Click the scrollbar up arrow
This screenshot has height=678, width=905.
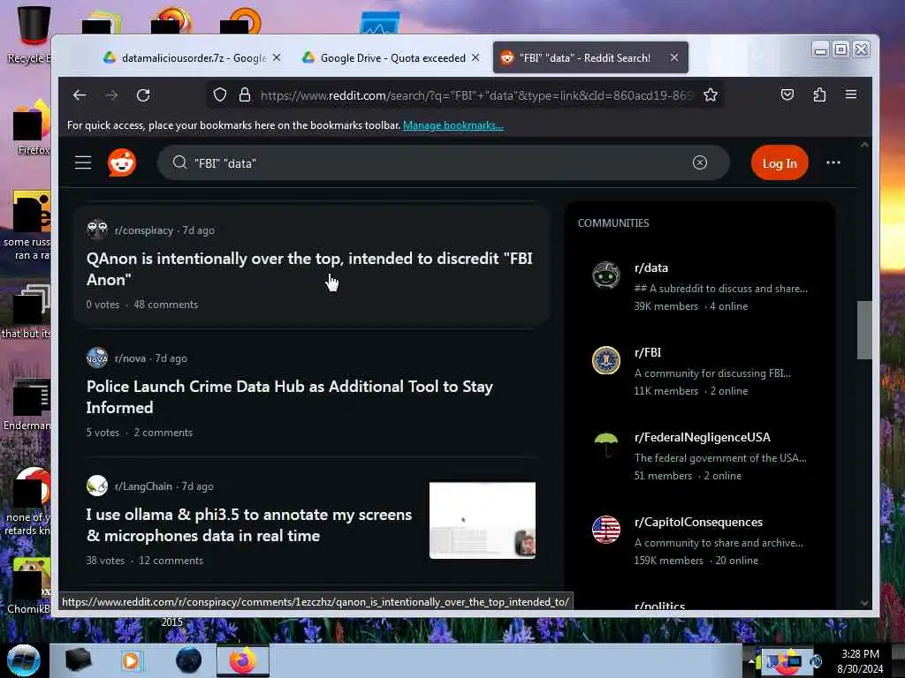pyautogui.click(x=864, y=146)
